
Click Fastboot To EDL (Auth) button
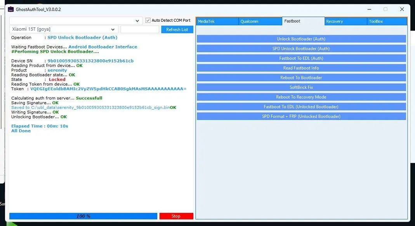click(301, 58)
